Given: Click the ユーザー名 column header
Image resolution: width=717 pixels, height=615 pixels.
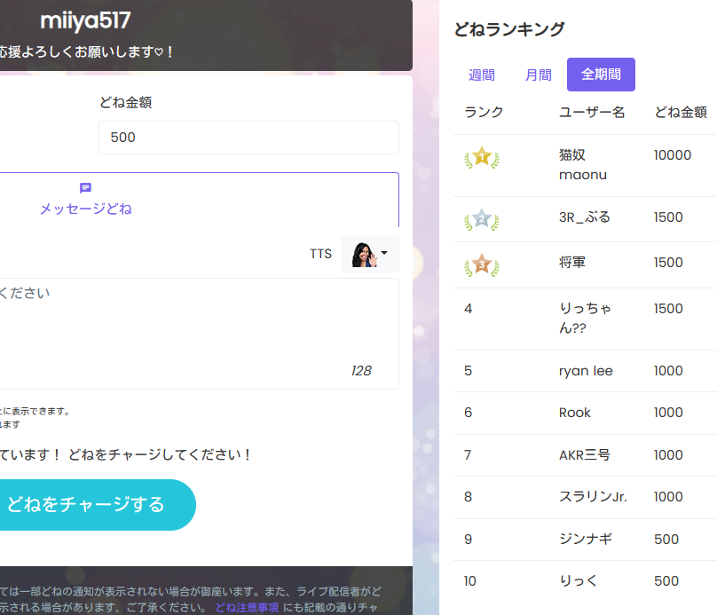Looking at the screenshot, I should click(x=592, y=112).
